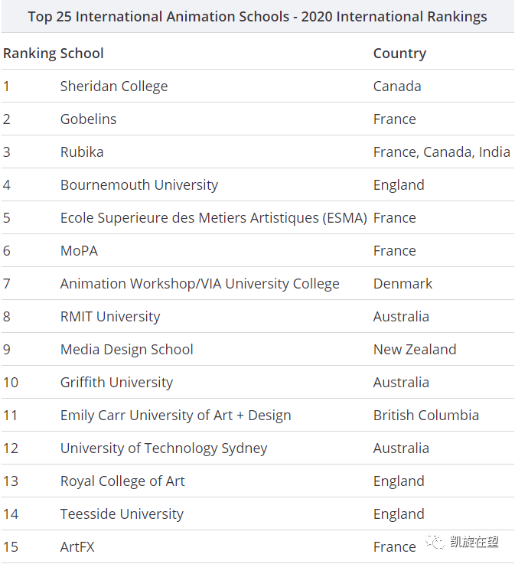Select the Gobelins school entry

[89, 119]
